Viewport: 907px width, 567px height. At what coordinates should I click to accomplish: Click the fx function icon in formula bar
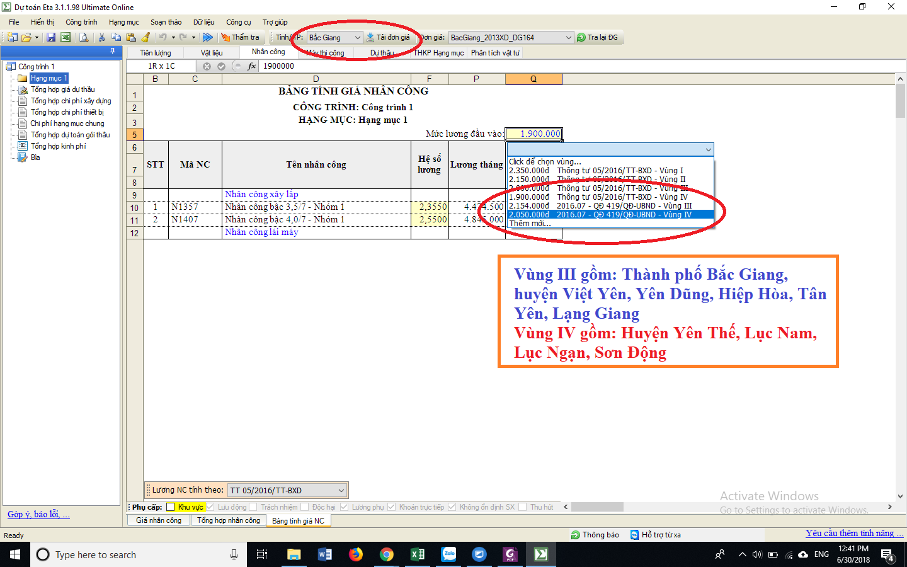tap(252, 66)
